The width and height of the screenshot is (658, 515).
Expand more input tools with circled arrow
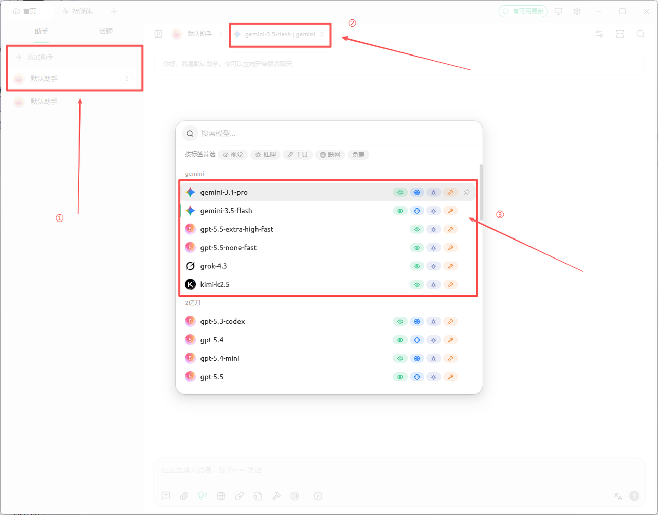click(318, 496)
